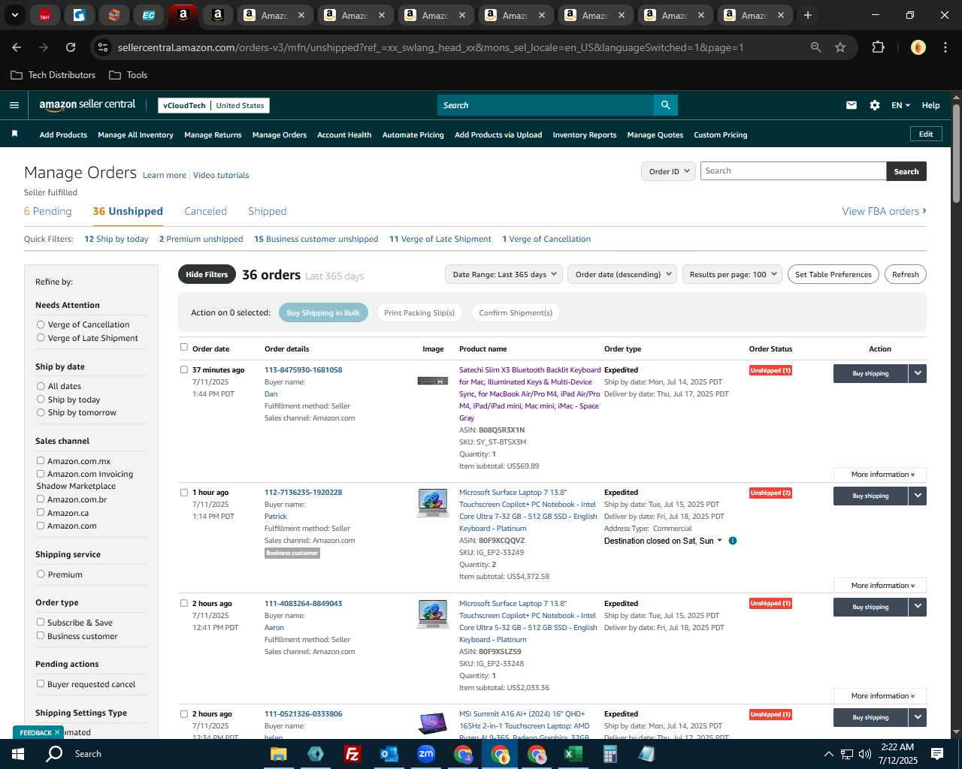This screenshot has width=962, height=769.
Task: Click the Windows Start button
Action: tap(18, 754)
